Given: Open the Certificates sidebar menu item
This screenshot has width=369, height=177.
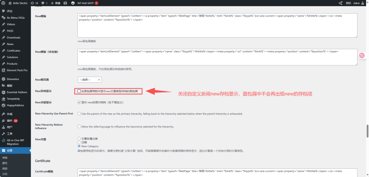Looking at the screenshot, I should point(13,51).
